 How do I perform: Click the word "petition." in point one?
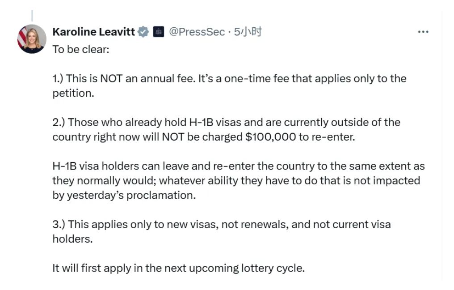click(x=73, y=94)
